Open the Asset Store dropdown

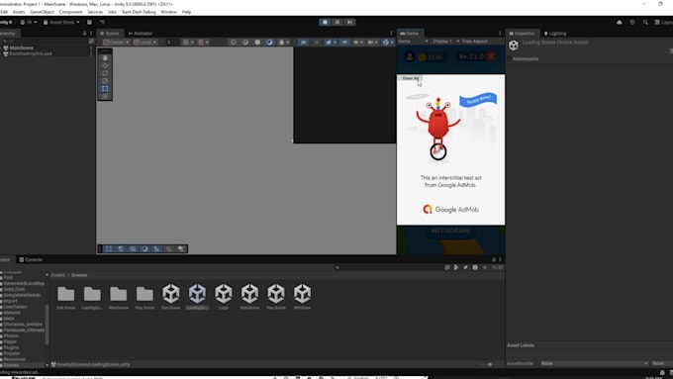point(61,22)
